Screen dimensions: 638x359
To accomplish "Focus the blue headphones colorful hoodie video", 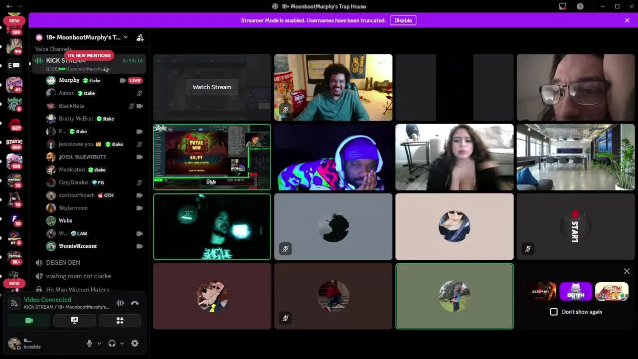I will click(333, 157).
